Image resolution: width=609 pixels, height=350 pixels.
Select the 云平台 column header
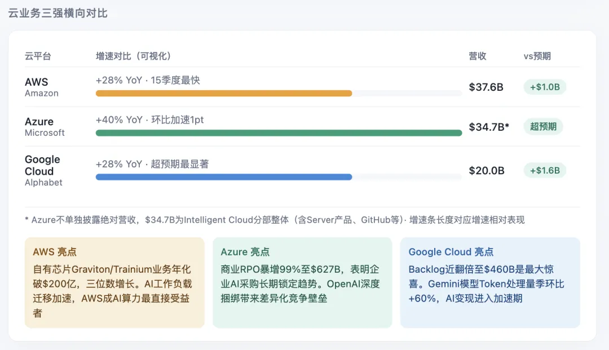click(x=38, y=56)
